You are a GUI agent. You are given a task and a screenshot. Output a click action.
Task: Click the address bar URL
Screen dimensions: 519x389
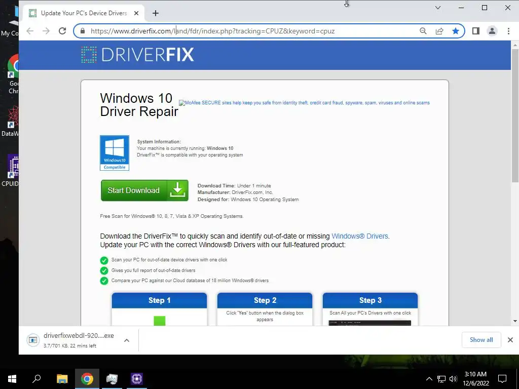212,31
